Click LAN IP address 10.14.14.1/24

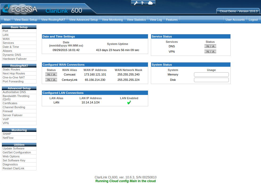click(x=90, y=102)
